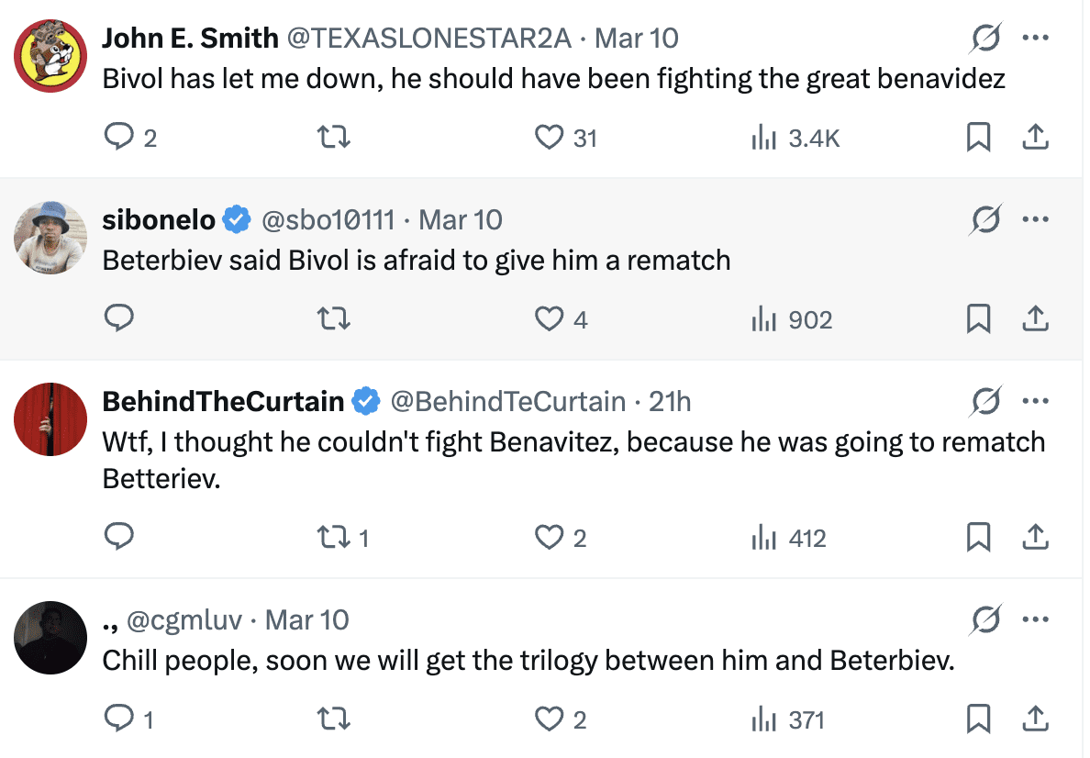Click sibonelo's profile avatar

tap(50, 237)
